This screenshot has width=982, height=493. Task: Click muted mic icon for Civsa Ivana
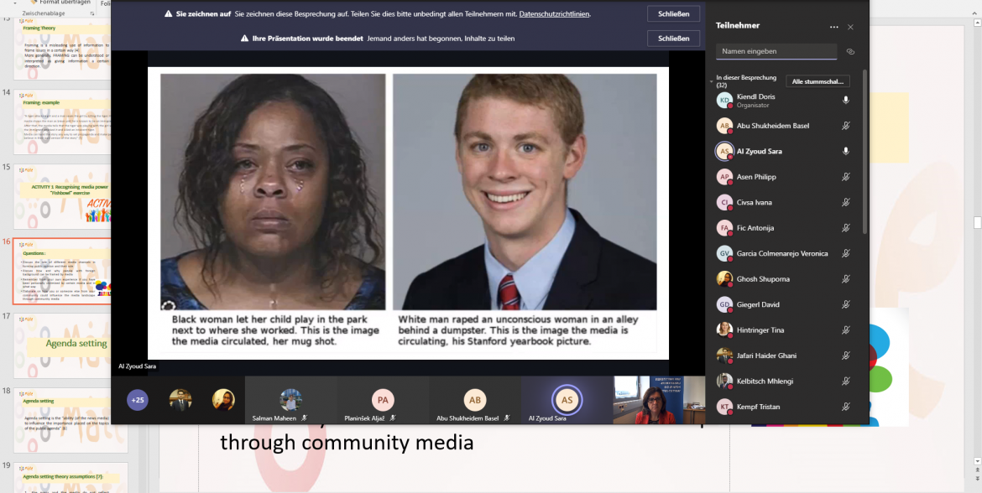pyautogui.click(x=846, y=203)
